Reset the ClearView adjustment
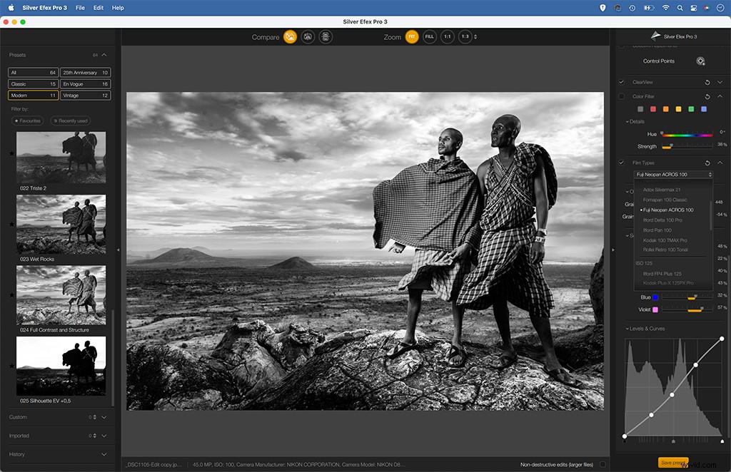 point(707,82)
